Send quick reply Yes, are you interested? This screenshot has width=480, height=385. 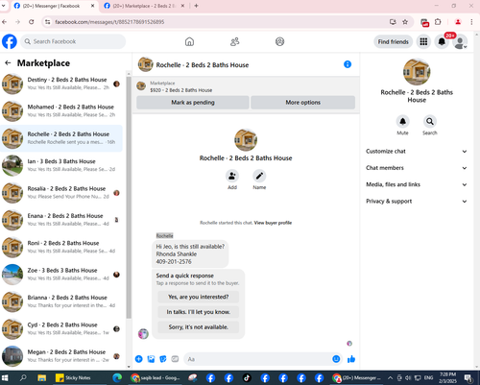pyautogui.click(x=199, y=297)
